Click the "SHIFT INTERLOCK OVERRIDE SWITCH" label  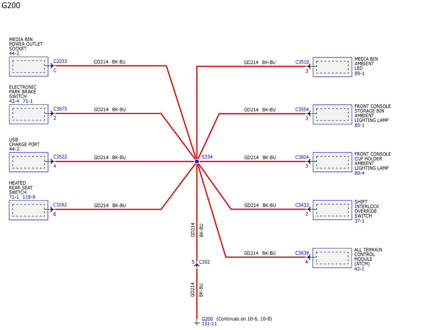click(x=367, y=209)
